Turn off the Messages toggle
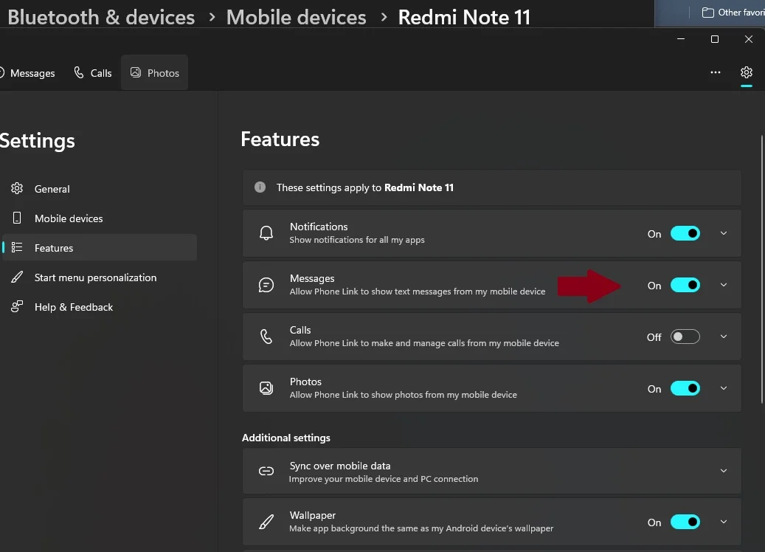765x552 pixels. [x=685, y=286]
